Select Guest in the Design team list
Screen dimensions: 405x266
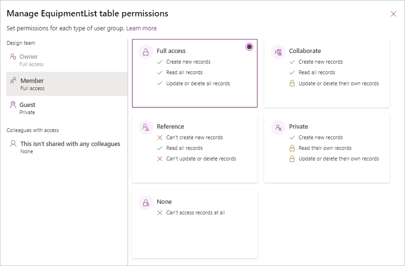pyautogui.click(x=67, y=108)
